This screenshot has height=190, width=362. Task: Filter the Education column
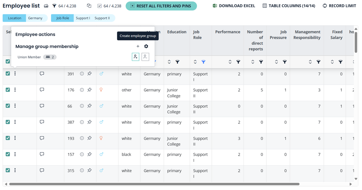pos(178,62)
